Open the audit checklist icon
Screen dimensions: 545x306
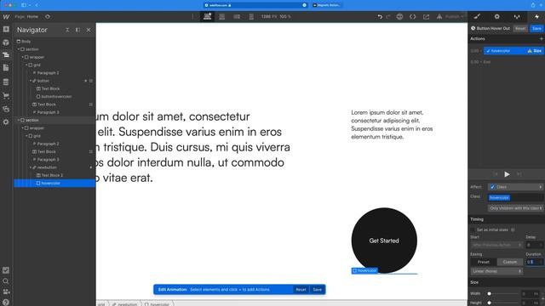pyautogui.click(x=6, y=270)
